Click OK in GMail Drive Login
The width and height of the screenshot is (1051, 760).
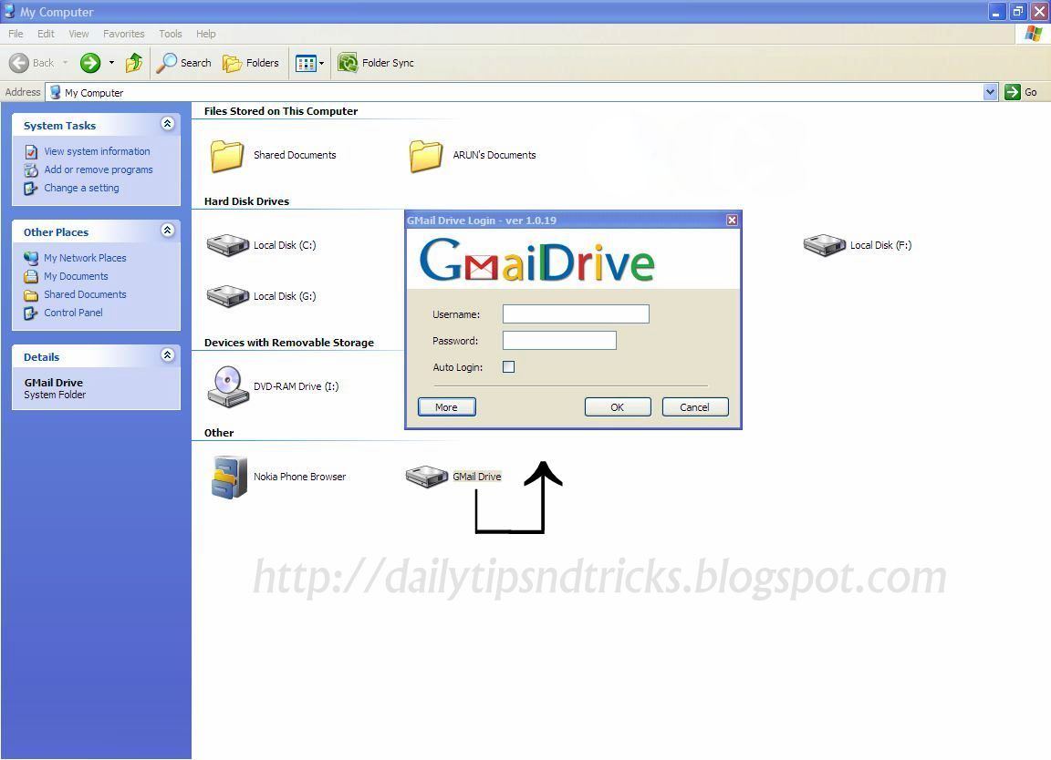[x=618, y=407]
